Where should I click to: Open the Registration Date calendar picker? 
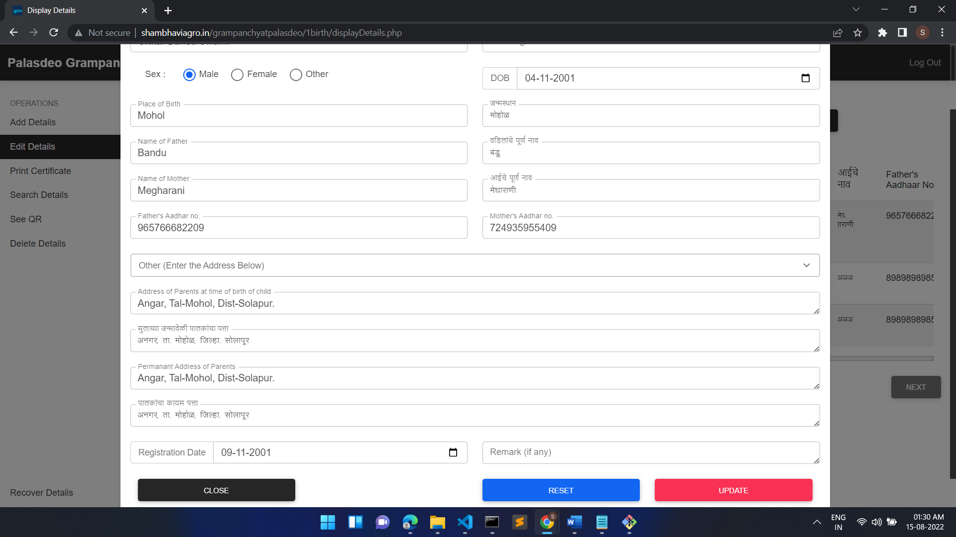coord(453,452)
